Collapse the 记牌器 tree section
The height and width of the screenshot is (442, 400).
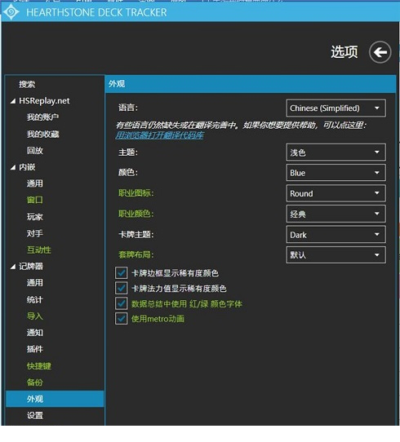pos(13,267)
